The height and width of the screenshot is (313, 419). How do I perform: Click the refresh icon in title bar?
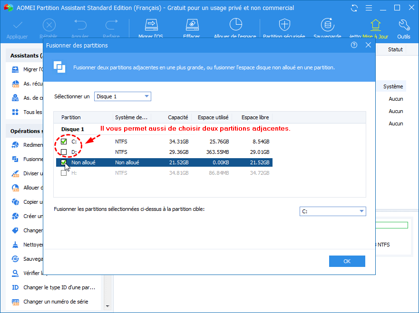[354, 8]
